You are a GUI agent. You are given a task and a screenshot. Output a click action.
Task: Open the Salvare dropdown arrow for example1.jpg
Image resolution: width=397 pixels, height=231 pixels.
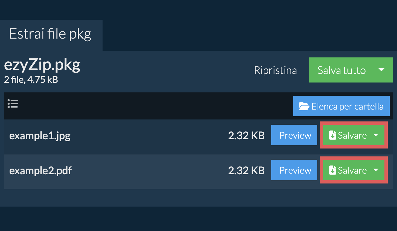[376, 135]
